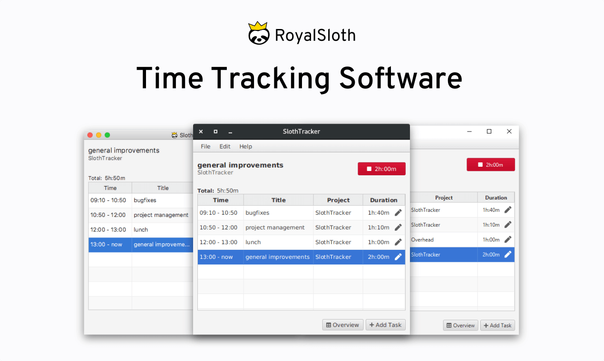Click 'bugfixes' title in center window
Screen dimensions: 604x361
click(x=257, y=213)
